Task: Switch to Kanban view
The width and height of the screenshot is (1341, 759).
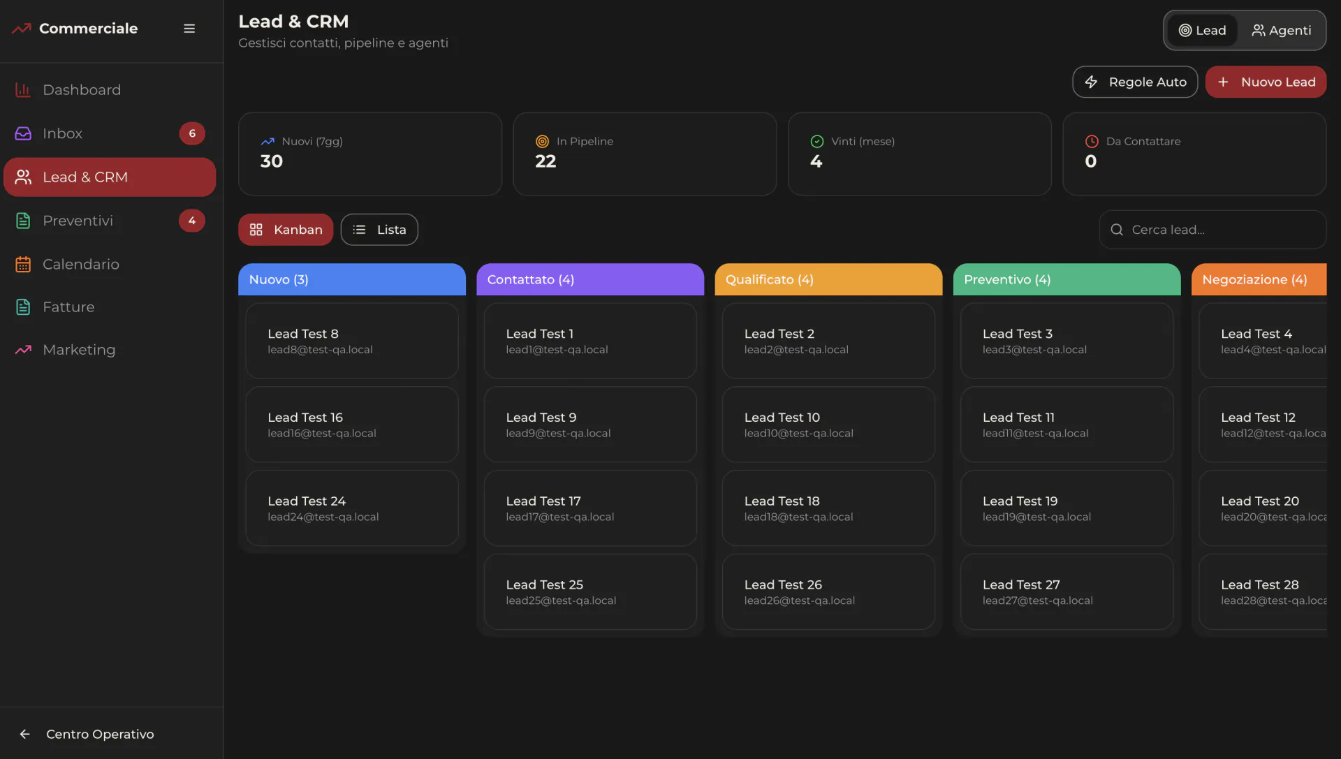Action: coord(286,230)
